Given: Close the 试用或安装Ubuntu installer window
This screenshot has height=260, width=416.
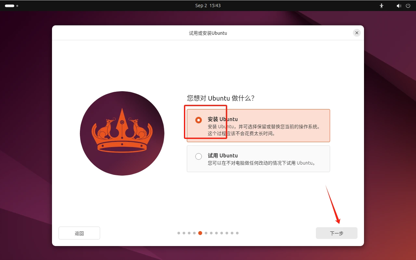Looking at the screenshot, I should (357, 33).
